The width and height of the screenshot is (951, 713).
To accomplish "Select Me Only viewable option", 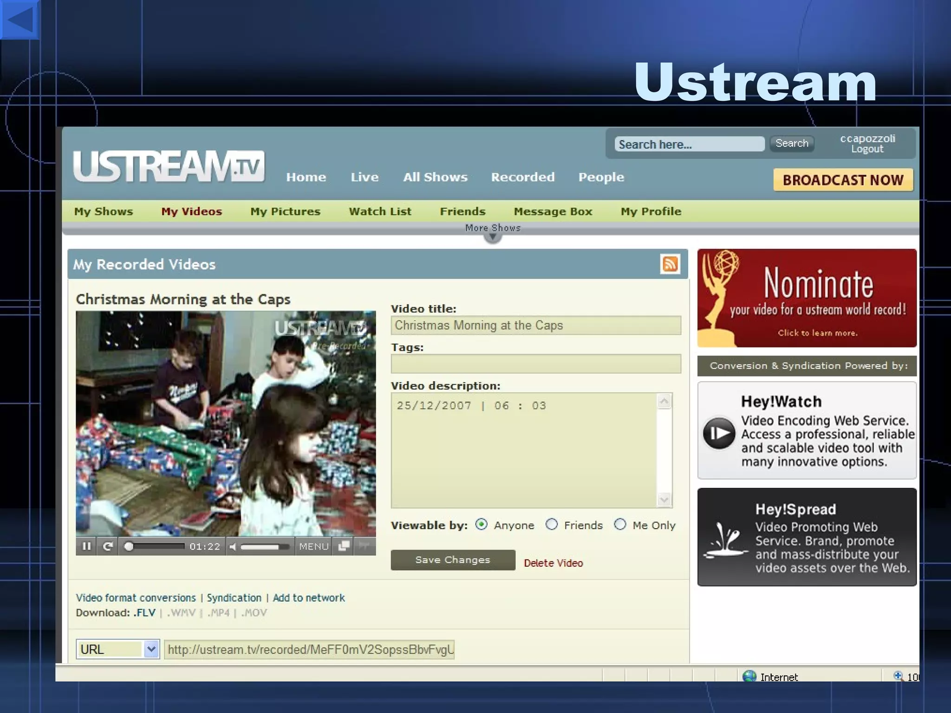I will [x=620, y=525].
